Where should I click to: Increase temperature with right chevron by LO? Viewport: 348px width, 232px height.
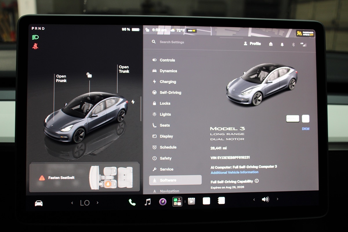tap(97, 203)
